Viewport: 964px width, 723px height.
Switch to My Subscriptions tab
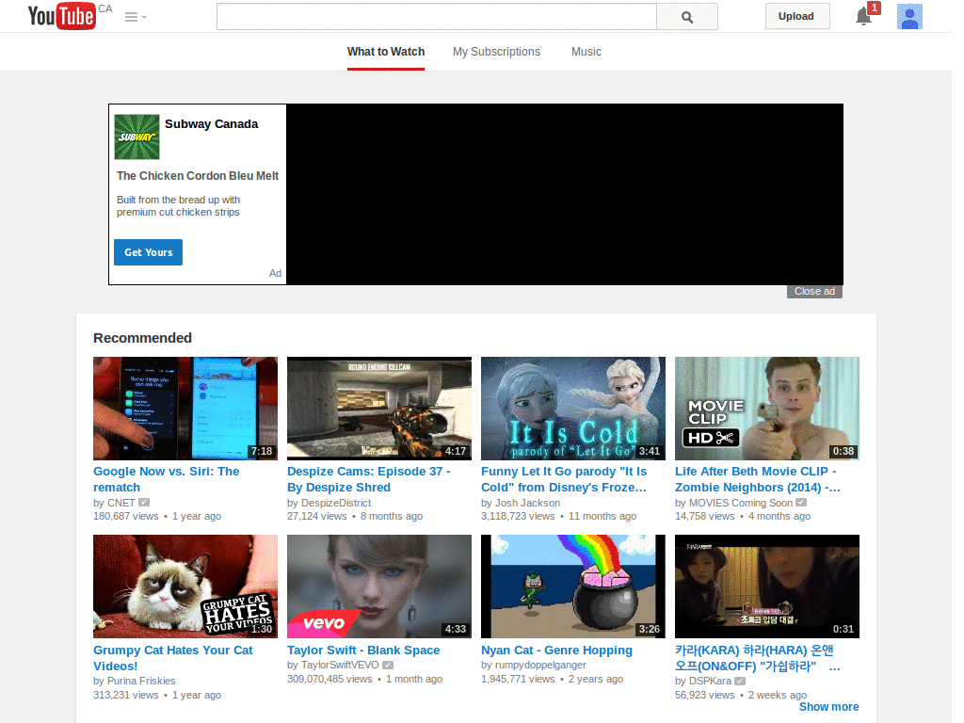point(496,52)
